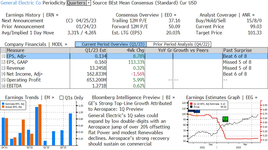Open GE's Strong Top-Line Growth headline
268x150 pixels.
[130, 106]
